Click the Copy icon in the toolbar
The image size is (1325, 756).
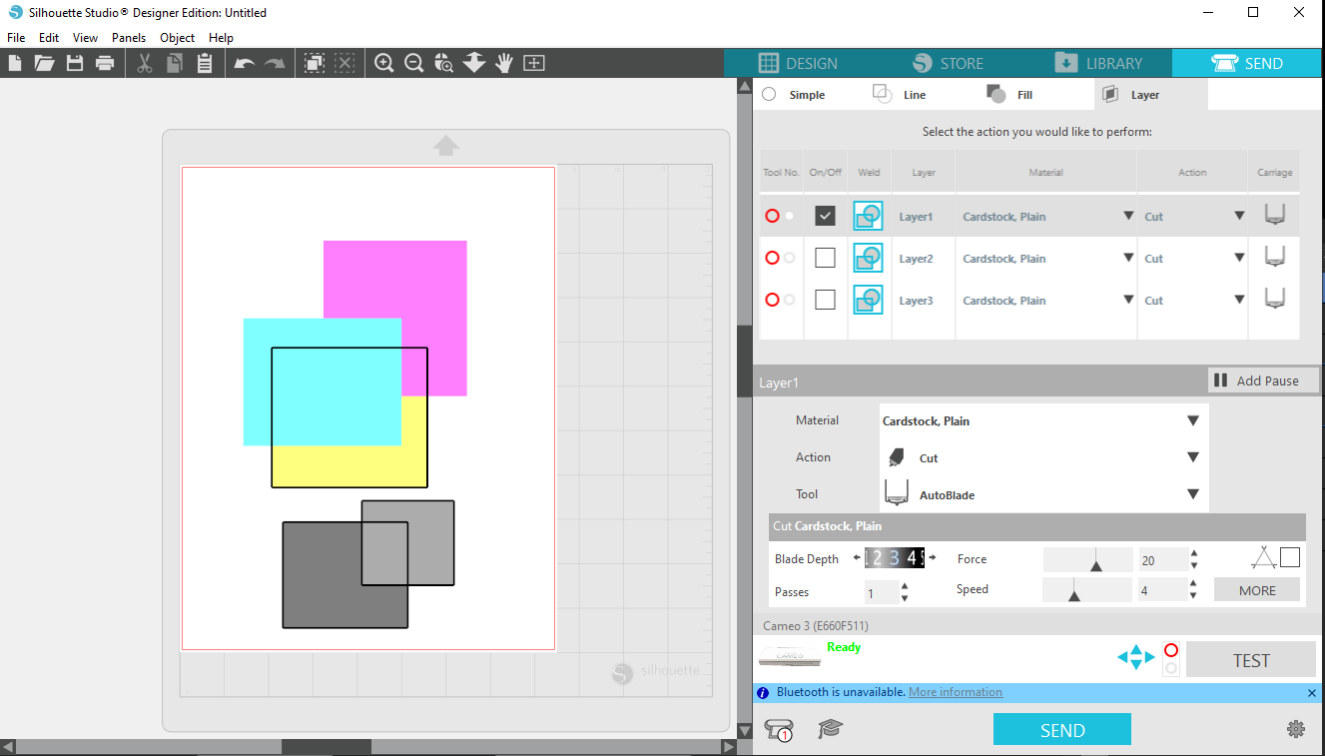[174, 63]
